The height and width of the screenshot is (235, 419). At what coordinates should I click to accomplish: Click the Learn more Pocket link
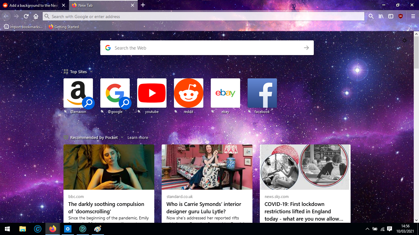click(138, 137)
